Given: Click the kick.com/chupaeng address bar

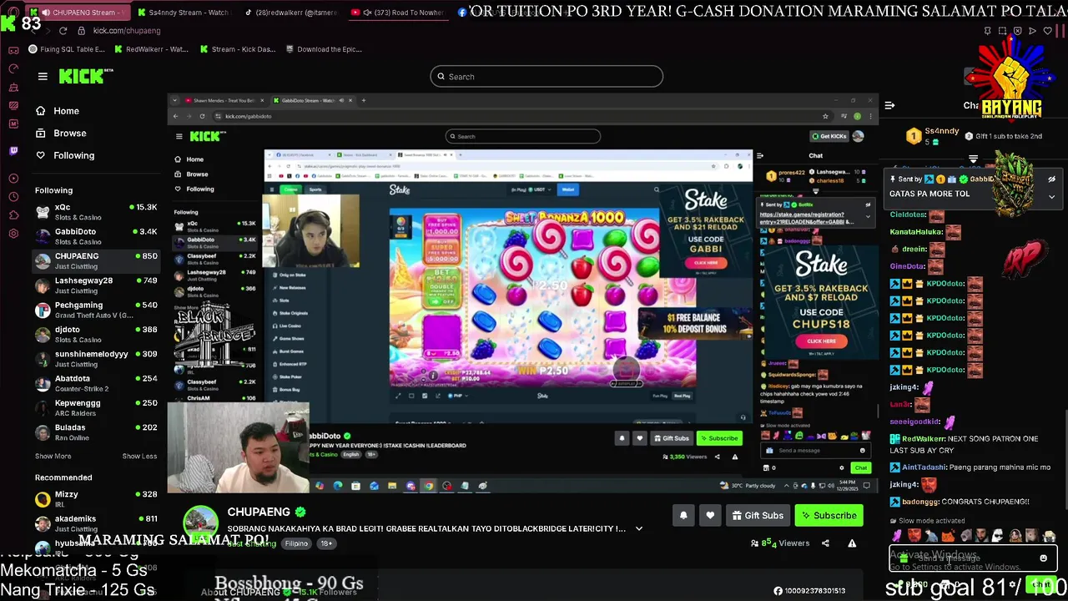Looking at the screenshot, I should [127, 31].
